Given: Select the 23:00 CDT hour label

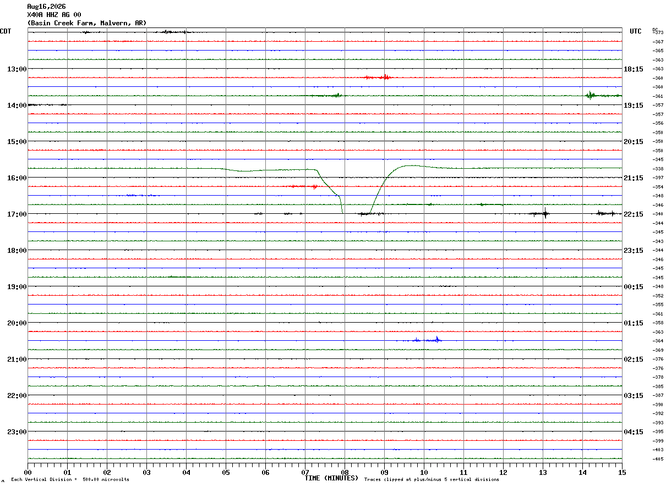Looking at the screenshot, I should point(17,431).
